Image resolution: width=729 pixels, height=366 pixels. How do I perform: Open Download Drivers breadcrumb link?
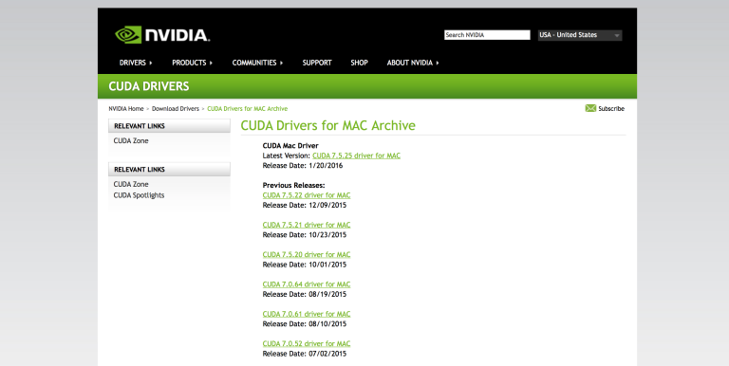(176, 109)
